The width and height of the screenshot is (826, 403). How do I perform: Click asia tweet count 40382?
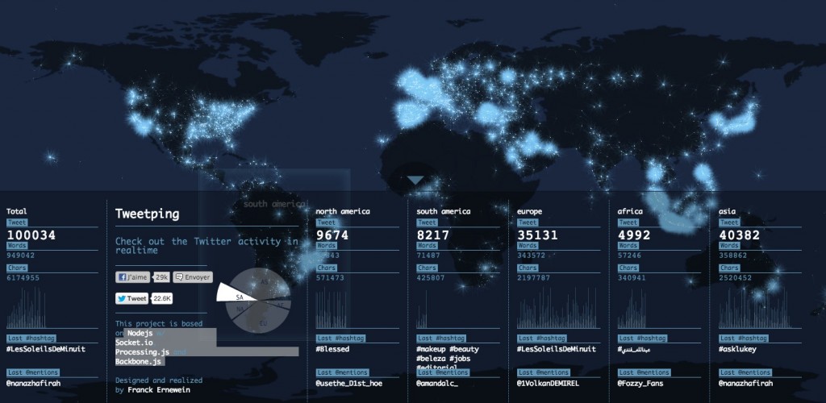(739, 235)
